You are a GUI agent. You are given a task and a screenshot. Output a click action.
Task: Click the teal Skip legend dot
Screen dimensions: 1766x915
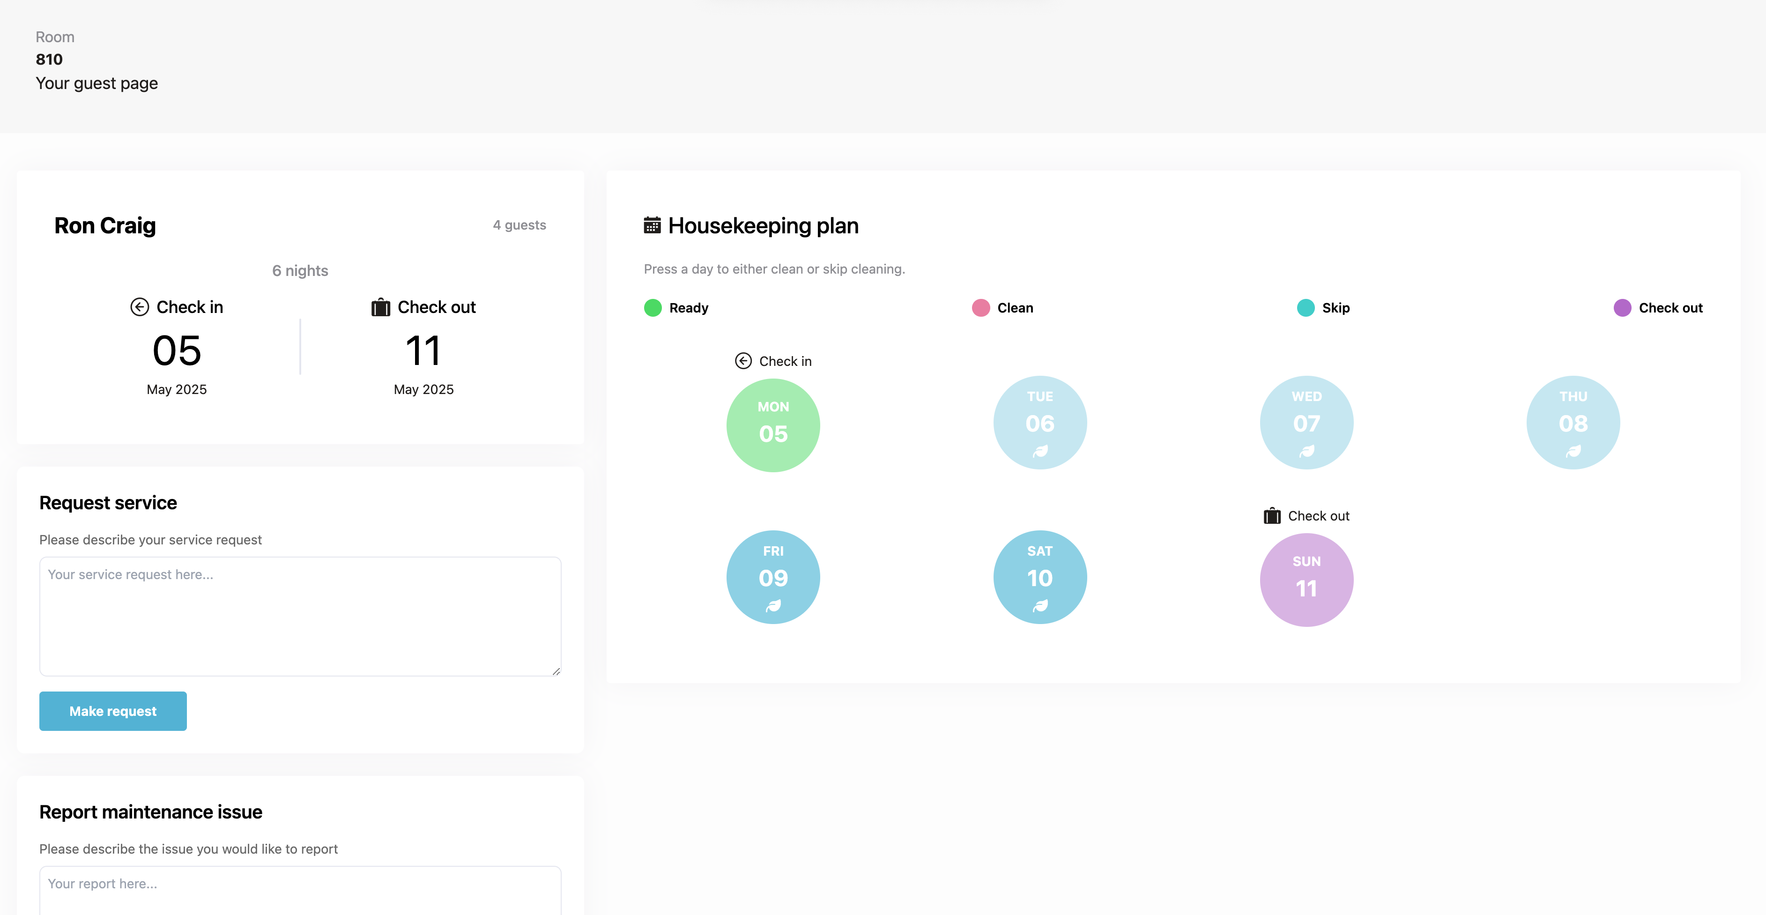(1306, 308)
